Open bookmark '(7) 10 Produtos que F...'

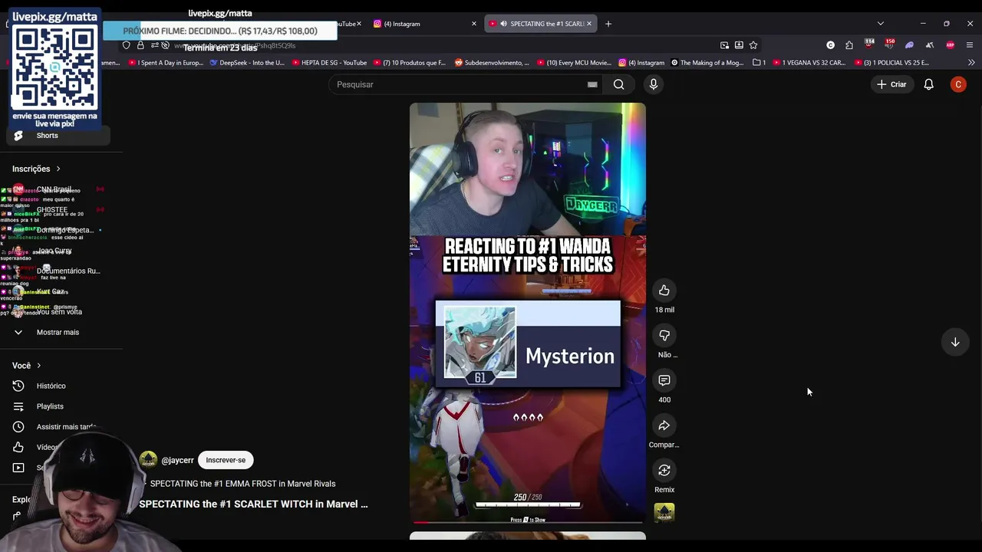tap(409, 63)
